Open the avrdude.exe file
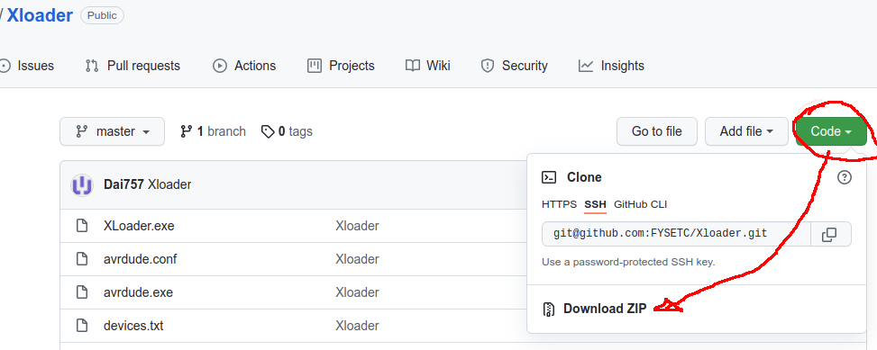 138,292
